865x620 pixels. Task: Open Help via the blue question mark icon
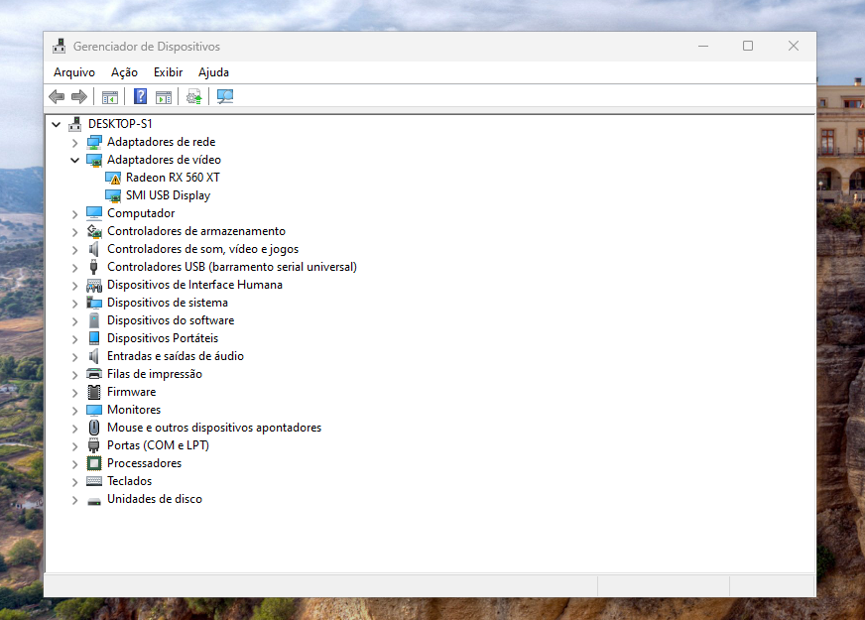tap(140, 96)
